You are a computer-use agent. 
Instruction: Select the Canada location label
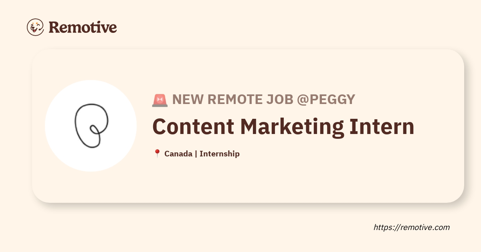click(x=178, y=154)
